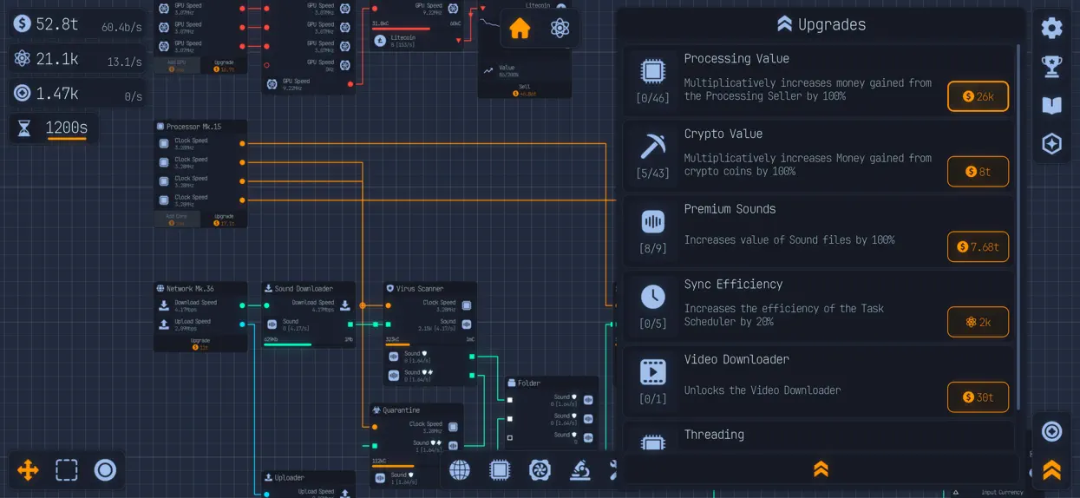Screen dimensions: 1080x498
Task: Open the achievements trophy icon
Action: pyautogui.click(x=1051, y=67)
